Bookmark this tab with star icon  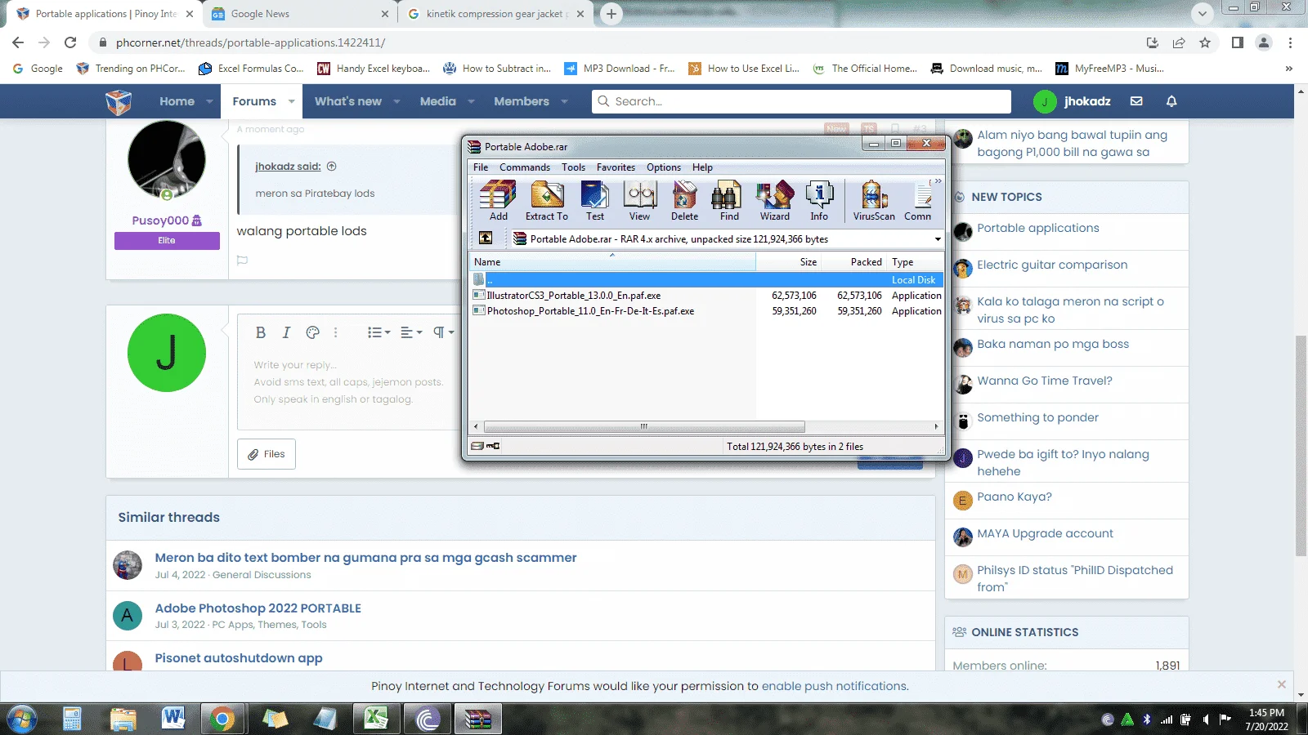pyautogui.click(x=1205, y=42)
